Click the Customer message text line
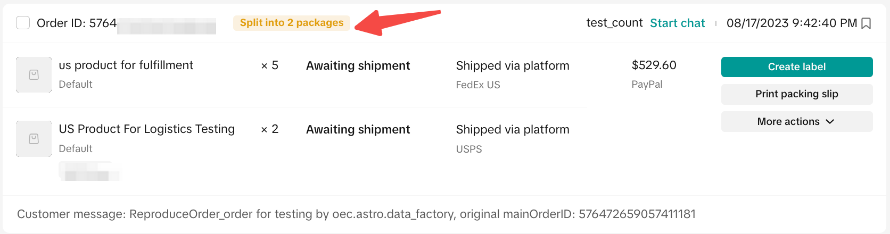890x234 pixels. click(x=356, y=214)
